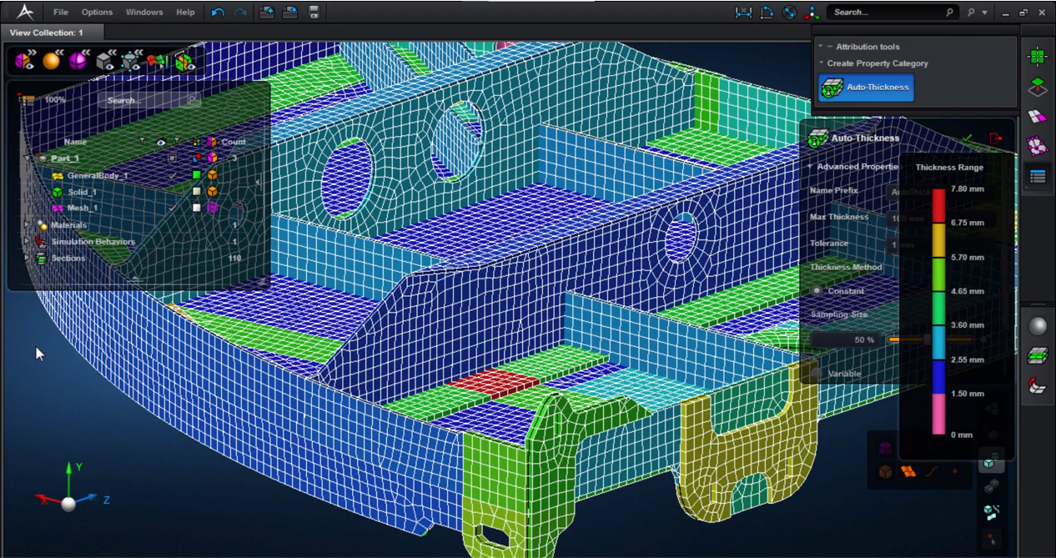Click the top Search field
Viewport: 1056px width, 558px height.
[x=891, y=13]
